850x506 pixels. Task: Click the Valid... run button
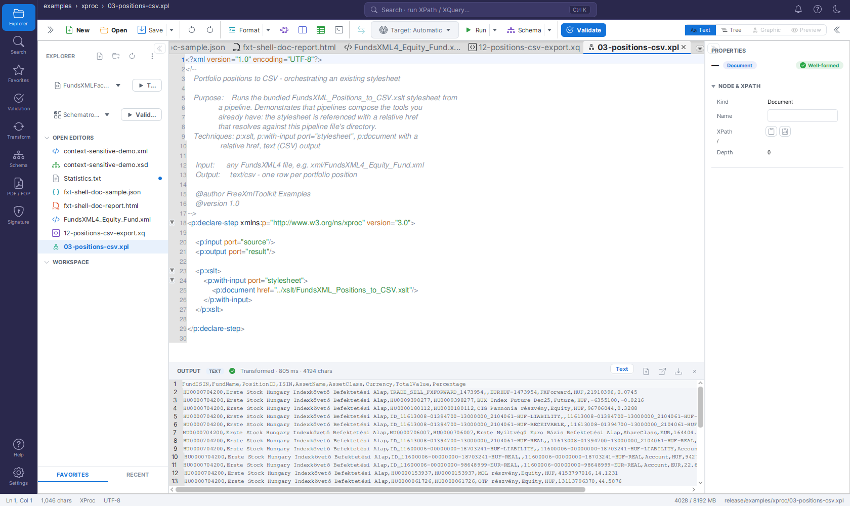point(142,115)
